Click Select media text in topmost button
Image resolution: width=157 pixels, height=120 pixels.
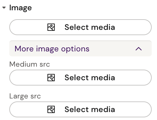coord(90,27)
